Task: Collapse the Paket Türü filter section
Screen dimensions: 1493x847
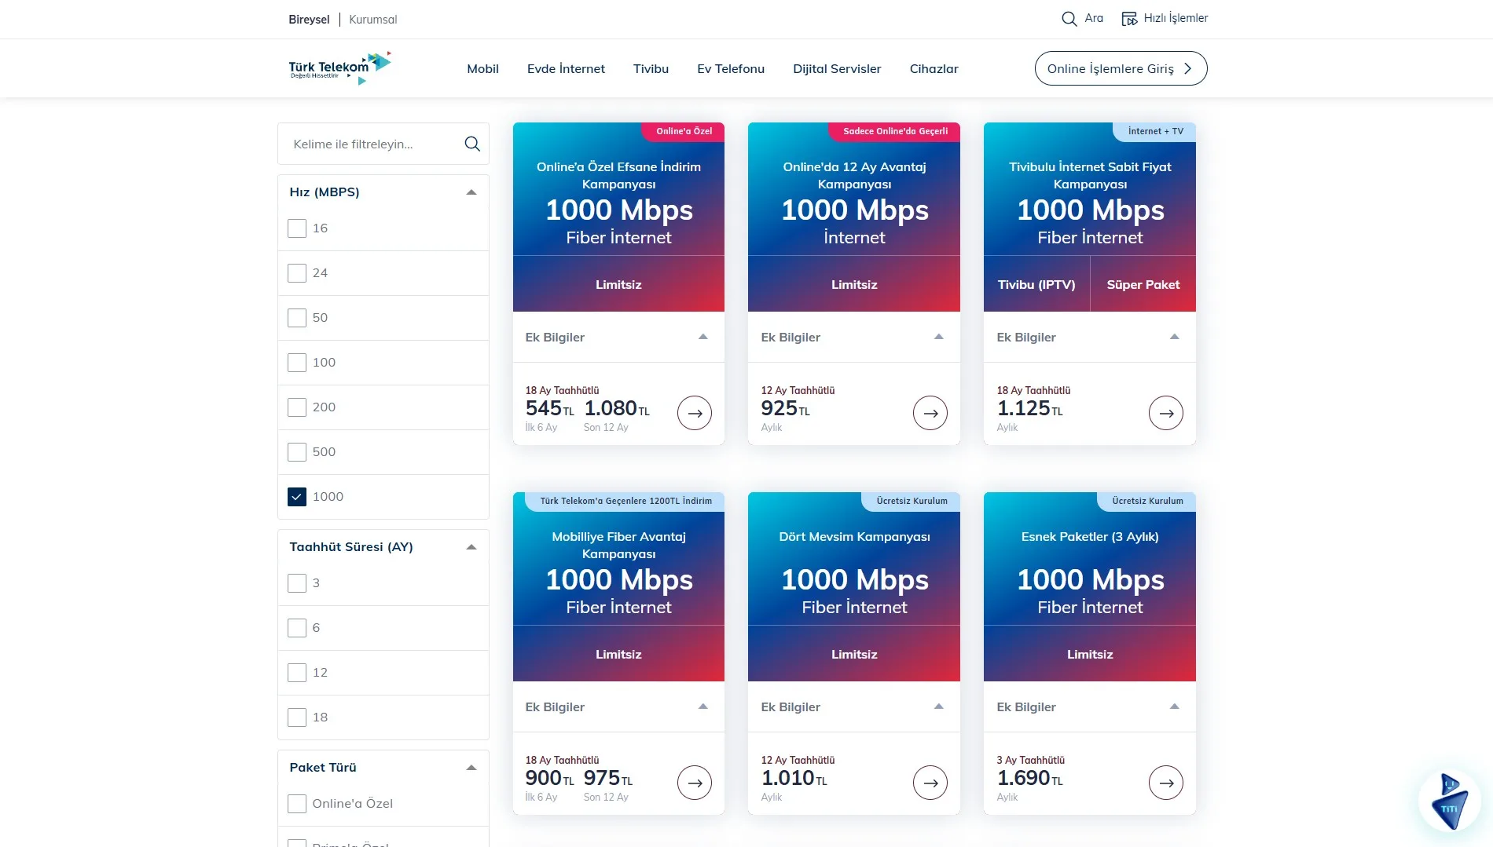Action: point(471,768)
